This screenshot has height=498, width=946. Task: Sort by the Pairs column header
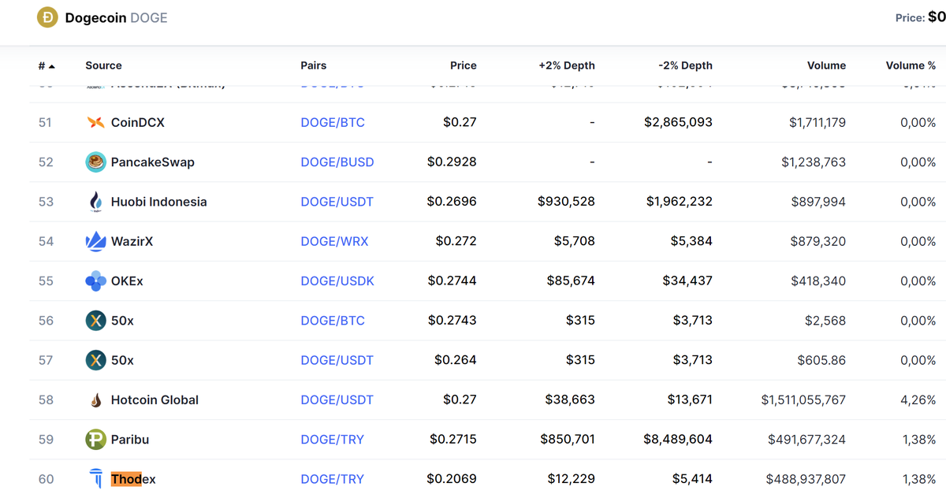313,65
